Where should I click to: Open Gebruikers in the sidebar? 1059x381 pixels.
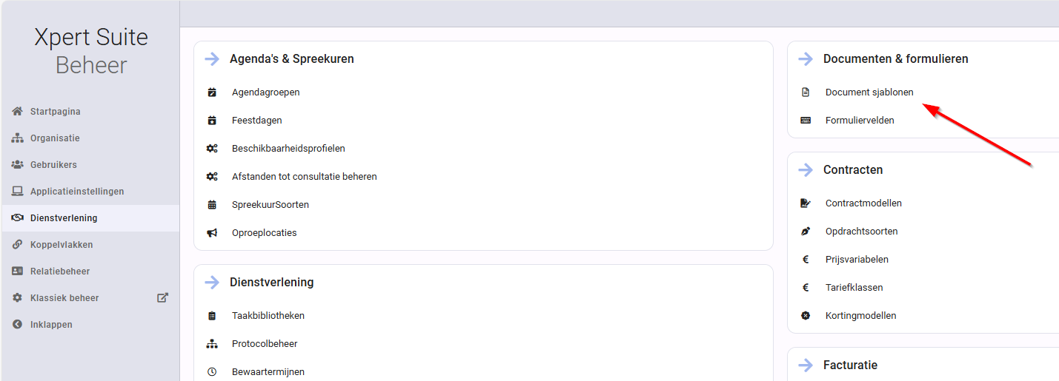click(x=53, y=165)
